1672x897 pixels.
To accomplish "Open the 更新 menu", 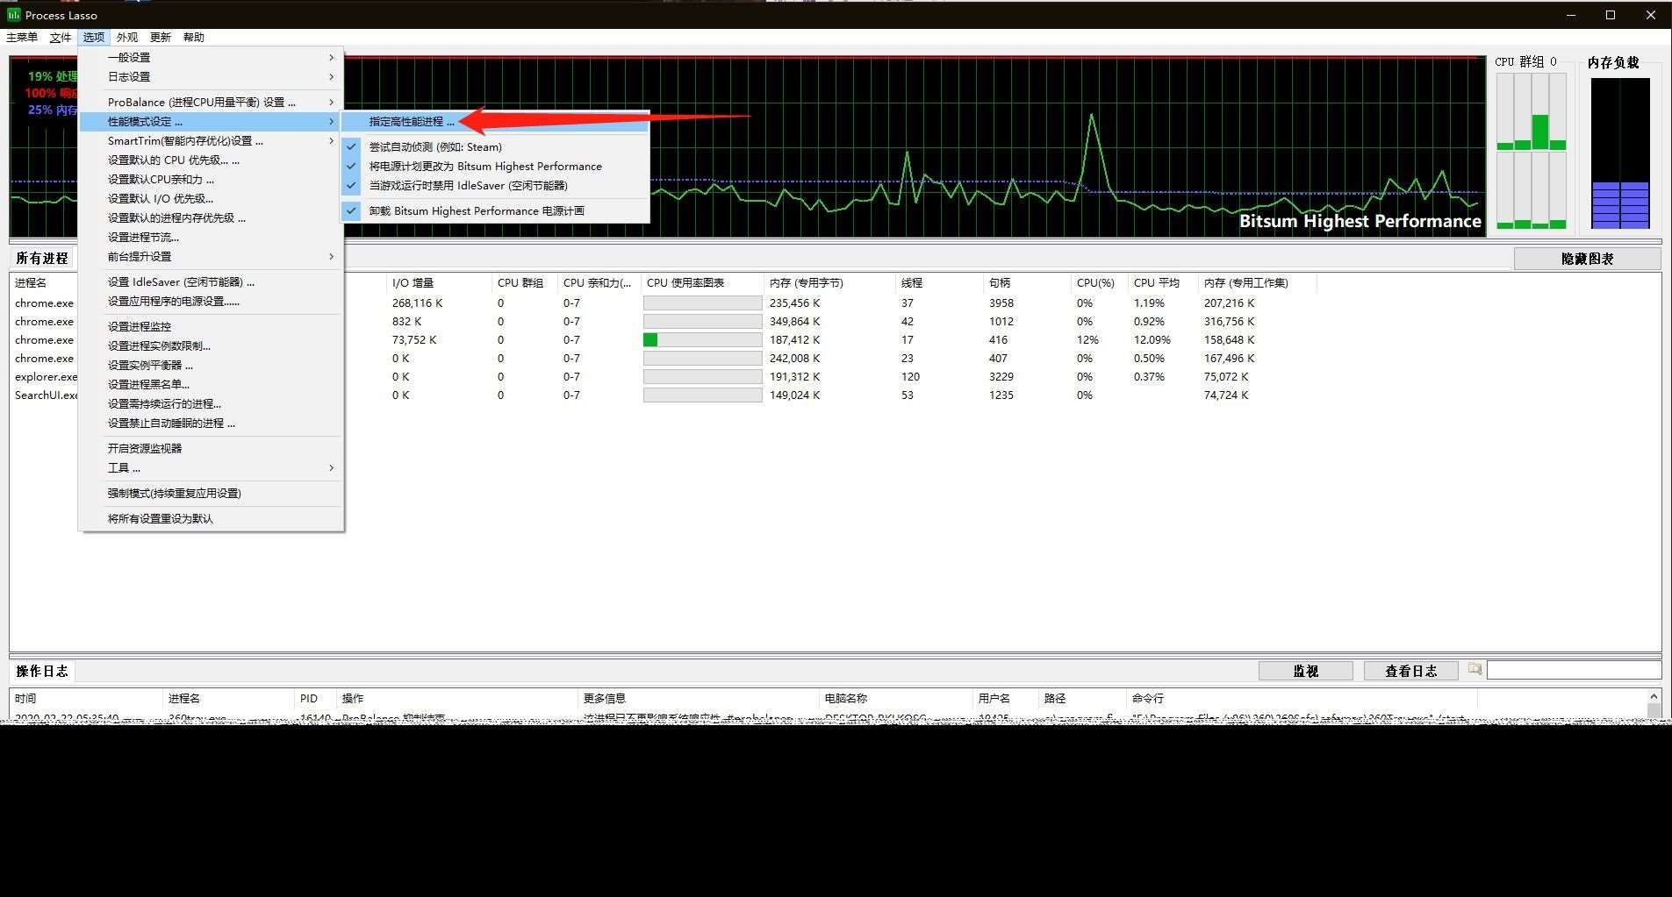I will 161,37.
